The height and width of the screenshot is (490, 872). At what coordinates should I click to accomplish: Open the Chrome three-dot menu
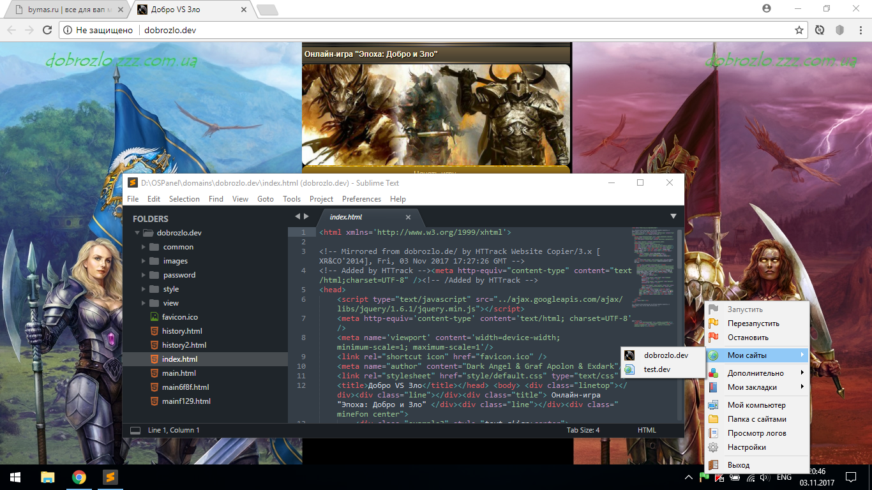tap(860, 30)
